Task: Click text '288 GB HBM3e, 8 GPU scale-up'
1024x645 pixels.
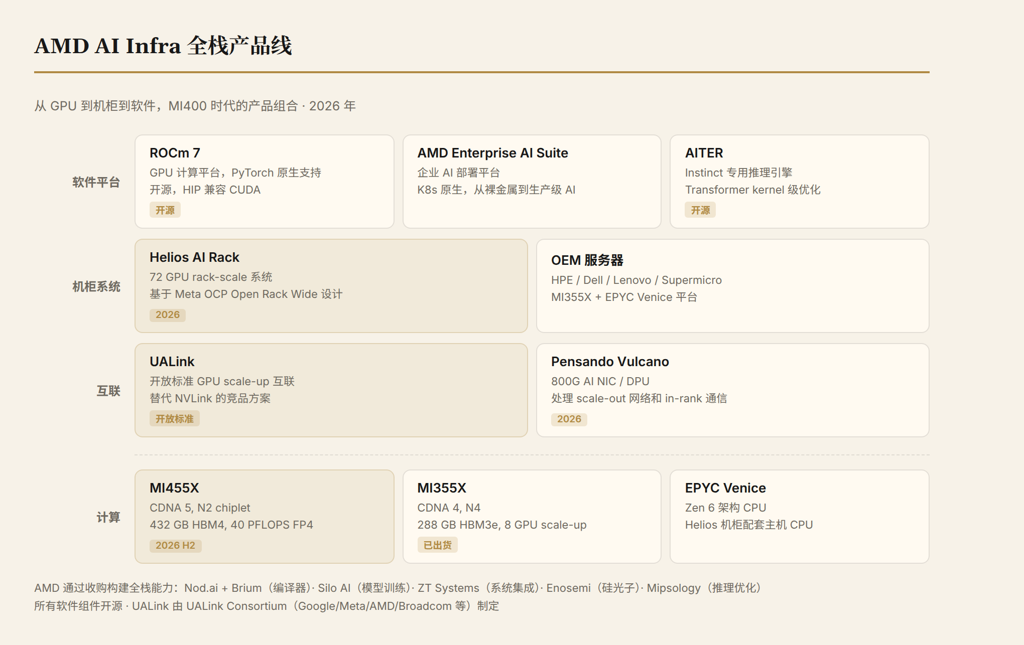Action: click(502, 525)
